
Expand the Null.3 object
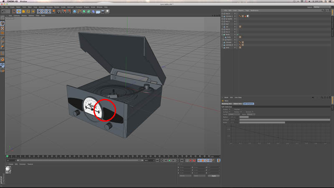pyautogui.click(x=222, y=32)
